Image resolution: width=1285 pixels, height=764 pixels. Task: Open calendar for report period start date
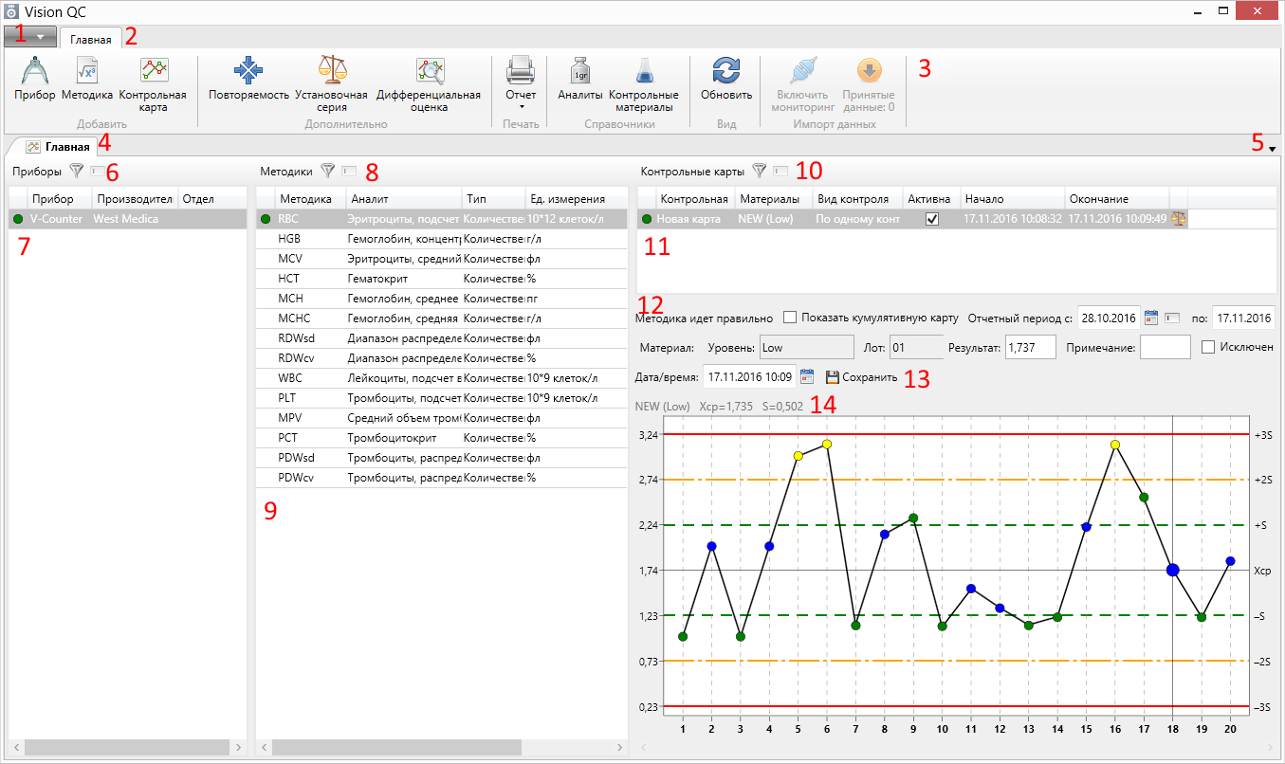[x=1152, y=318]
